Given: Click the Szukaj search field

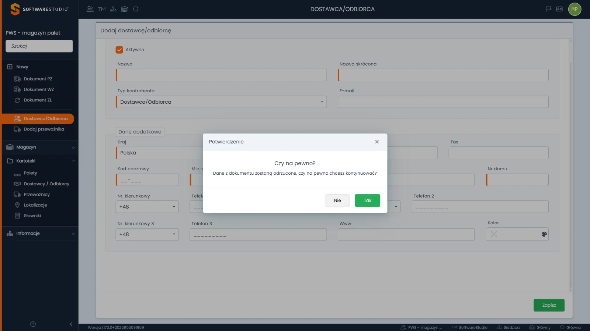Looking at the screenshot, I should coord(39,46).
